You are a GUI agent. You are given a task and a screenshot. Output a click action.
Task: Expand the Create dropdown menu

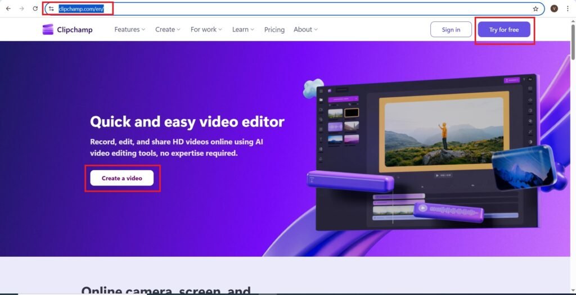168,30
